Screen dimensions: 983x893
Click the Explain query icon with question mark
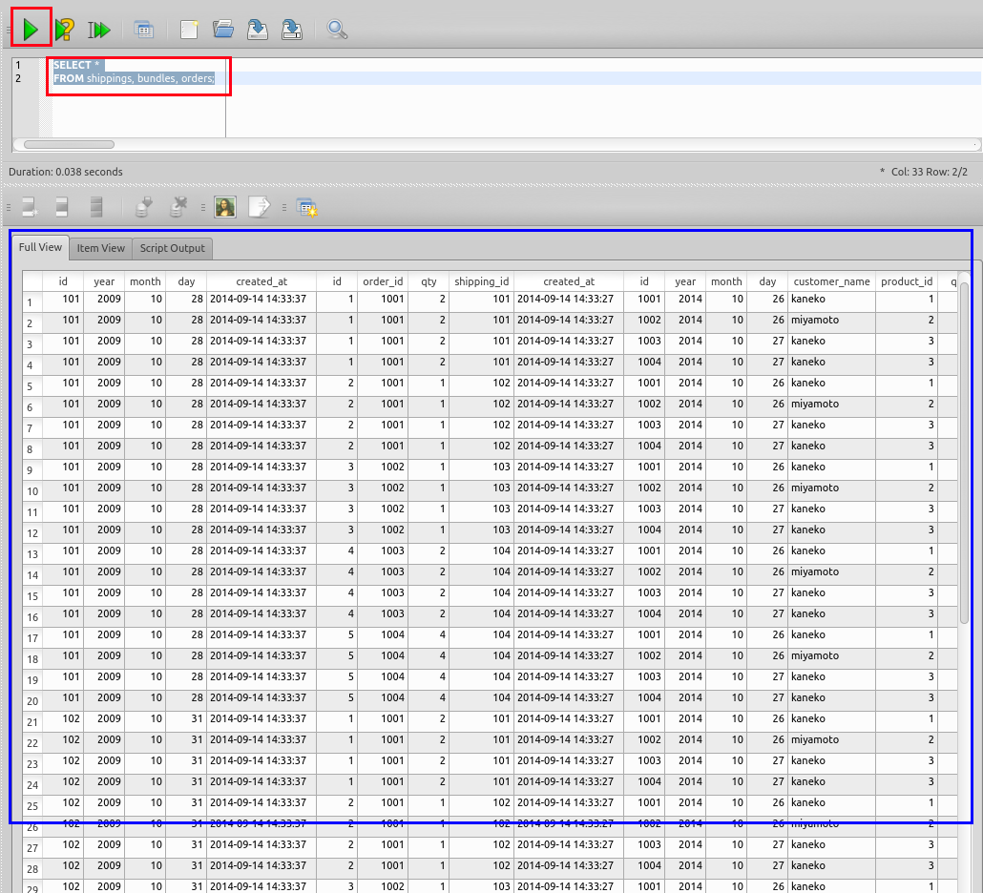[65, 29]
